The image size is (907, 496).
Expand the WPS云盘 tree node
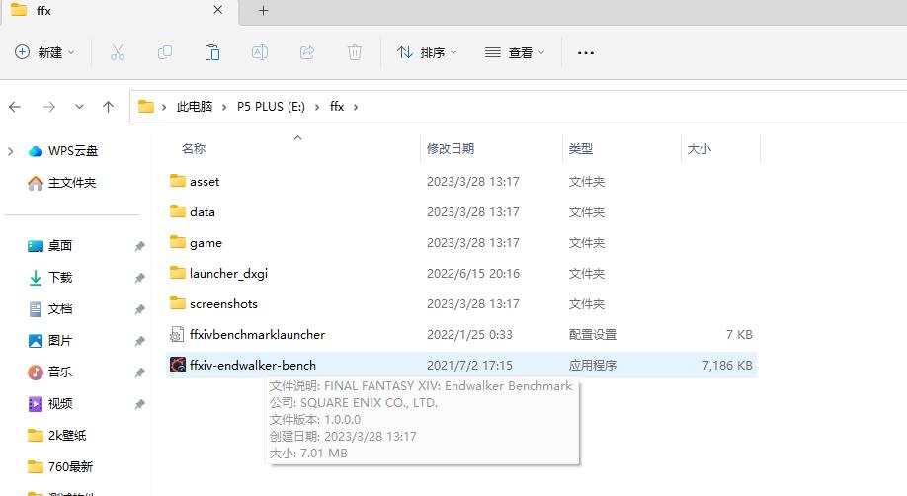point(11,151)
